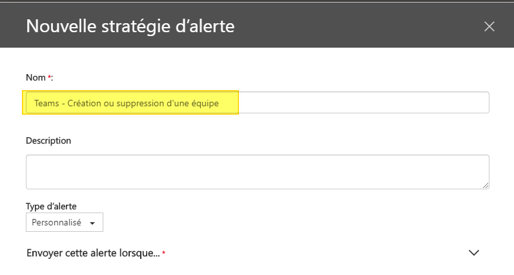Click the "Type d'alerte" label
The height and width of the screenshot is (275, 514).
pyautogui.click(x=51, y=206)
